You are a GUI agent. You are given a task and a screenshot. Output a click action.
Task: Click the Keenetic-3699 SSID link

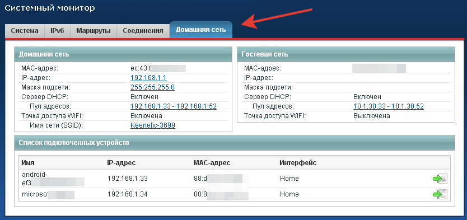[153, 125]
